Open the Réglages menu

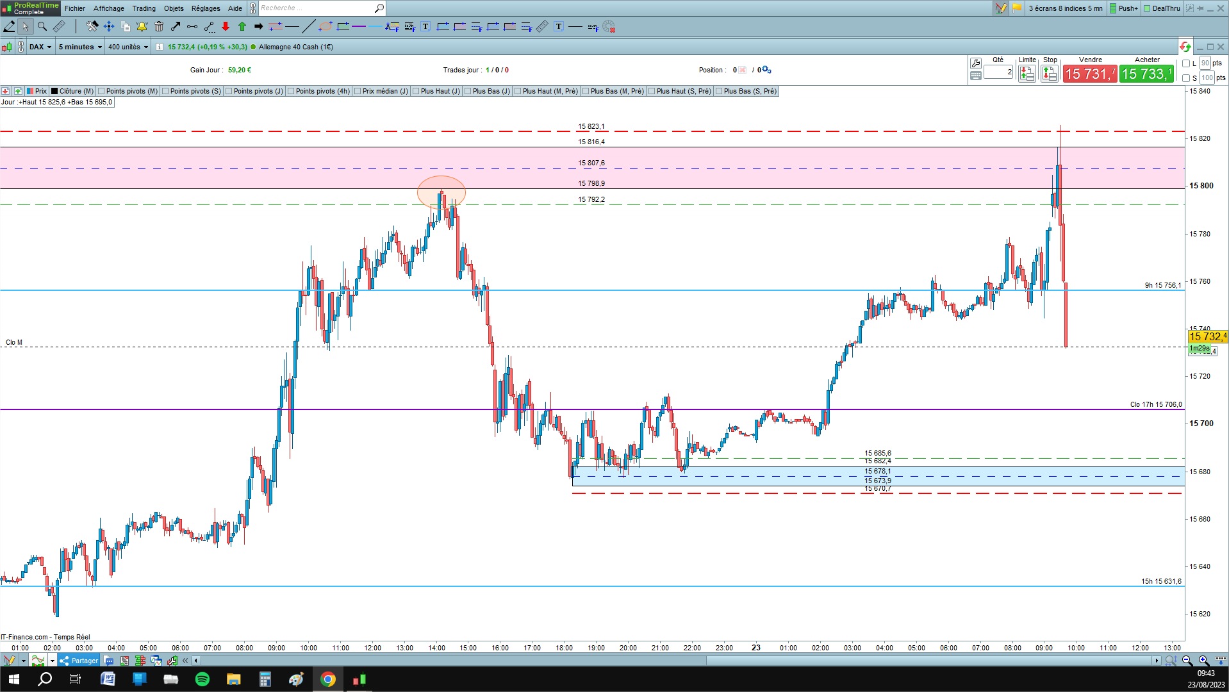tap(206, 8)
